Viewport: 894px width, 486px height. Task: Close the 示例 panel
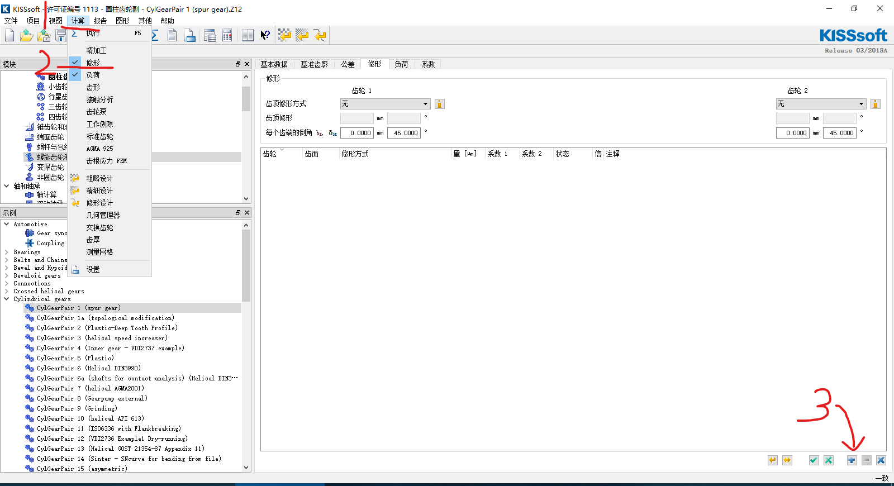pos(247,213)
